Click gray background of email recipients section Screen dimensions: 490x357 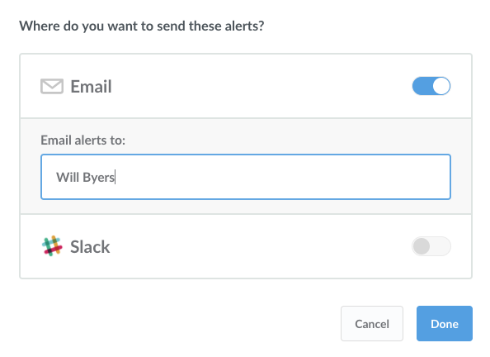(246, 207)
